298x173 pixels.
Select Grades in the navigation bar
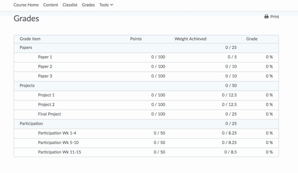(x=88, y=5)
